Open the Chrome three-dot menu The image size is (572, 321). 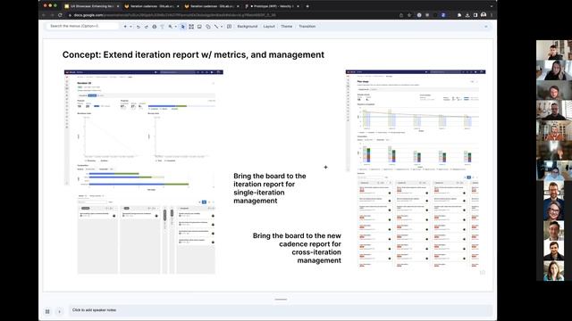(x=492, y=15)
